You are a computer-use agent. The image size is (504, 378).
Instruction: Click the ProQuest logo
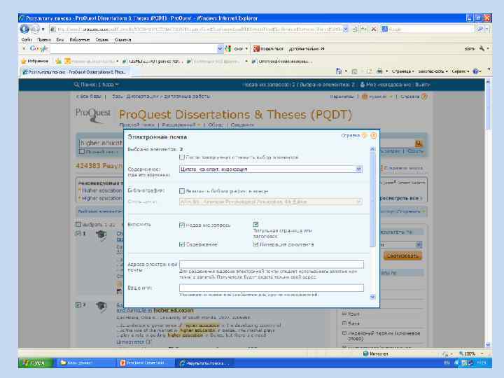(93, 115)
